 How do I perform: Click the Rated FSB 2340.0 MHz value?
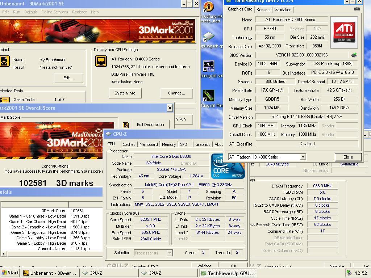[150, 239]
